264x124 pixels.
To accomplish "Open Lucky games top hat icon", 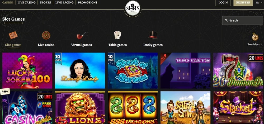I will tap(153, 35).
